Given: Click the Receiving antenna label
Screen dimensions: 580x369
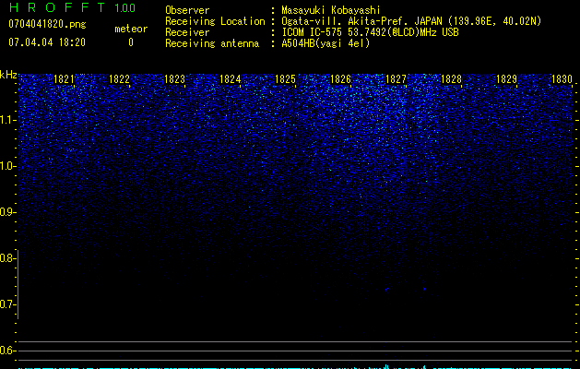Looking at the screenshot, I should coord(212,43).
